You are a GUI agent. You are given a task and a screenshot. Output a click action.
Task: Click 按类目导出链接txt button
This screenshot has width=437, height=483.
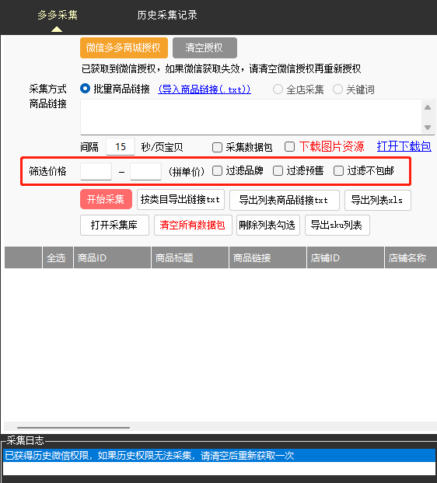[180, 200]
